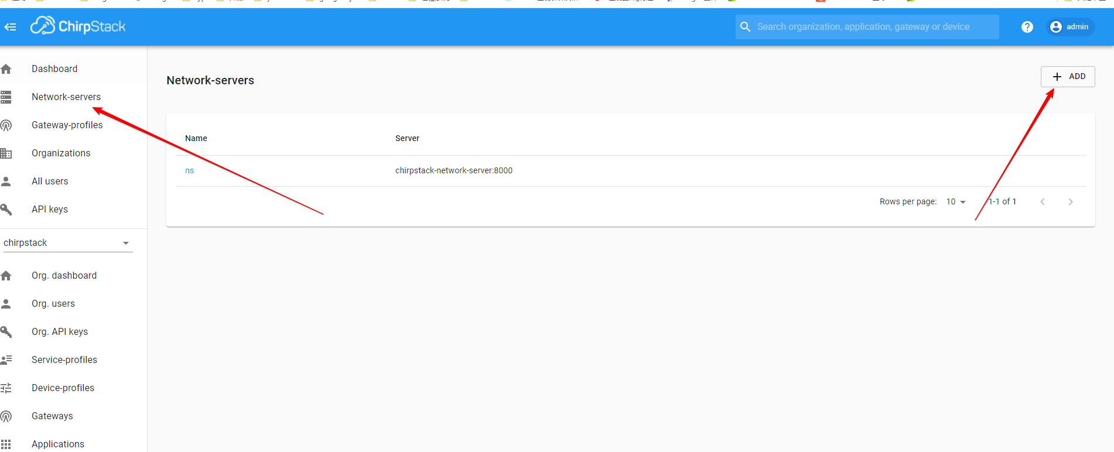Click the Applications grid icon
Screen dimensions: 1114x452
(x=6, y=444)
